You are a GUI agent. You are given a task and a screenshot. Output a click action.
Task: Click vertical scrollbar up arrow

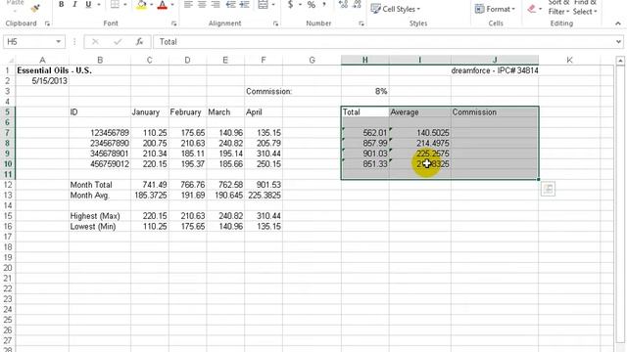(620, 61)
